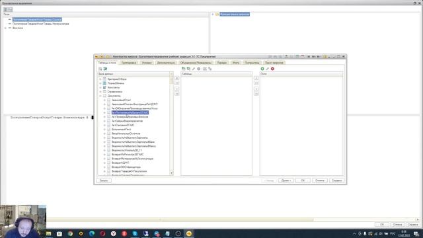Open the 1C yellow icon in taskbar
The width and height of the screenshot is (423, 238).
pos(189,233)
